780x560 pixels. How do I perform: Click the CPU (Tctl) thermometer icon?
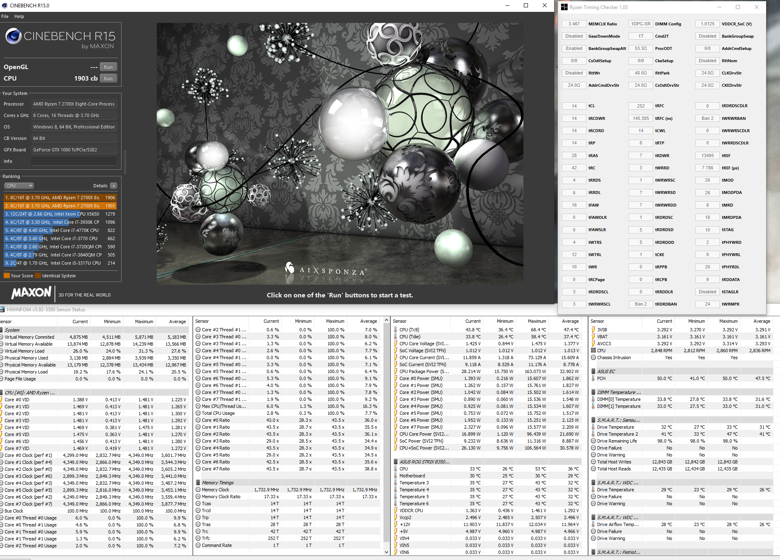pyautogui.click(x=396, y=330)
